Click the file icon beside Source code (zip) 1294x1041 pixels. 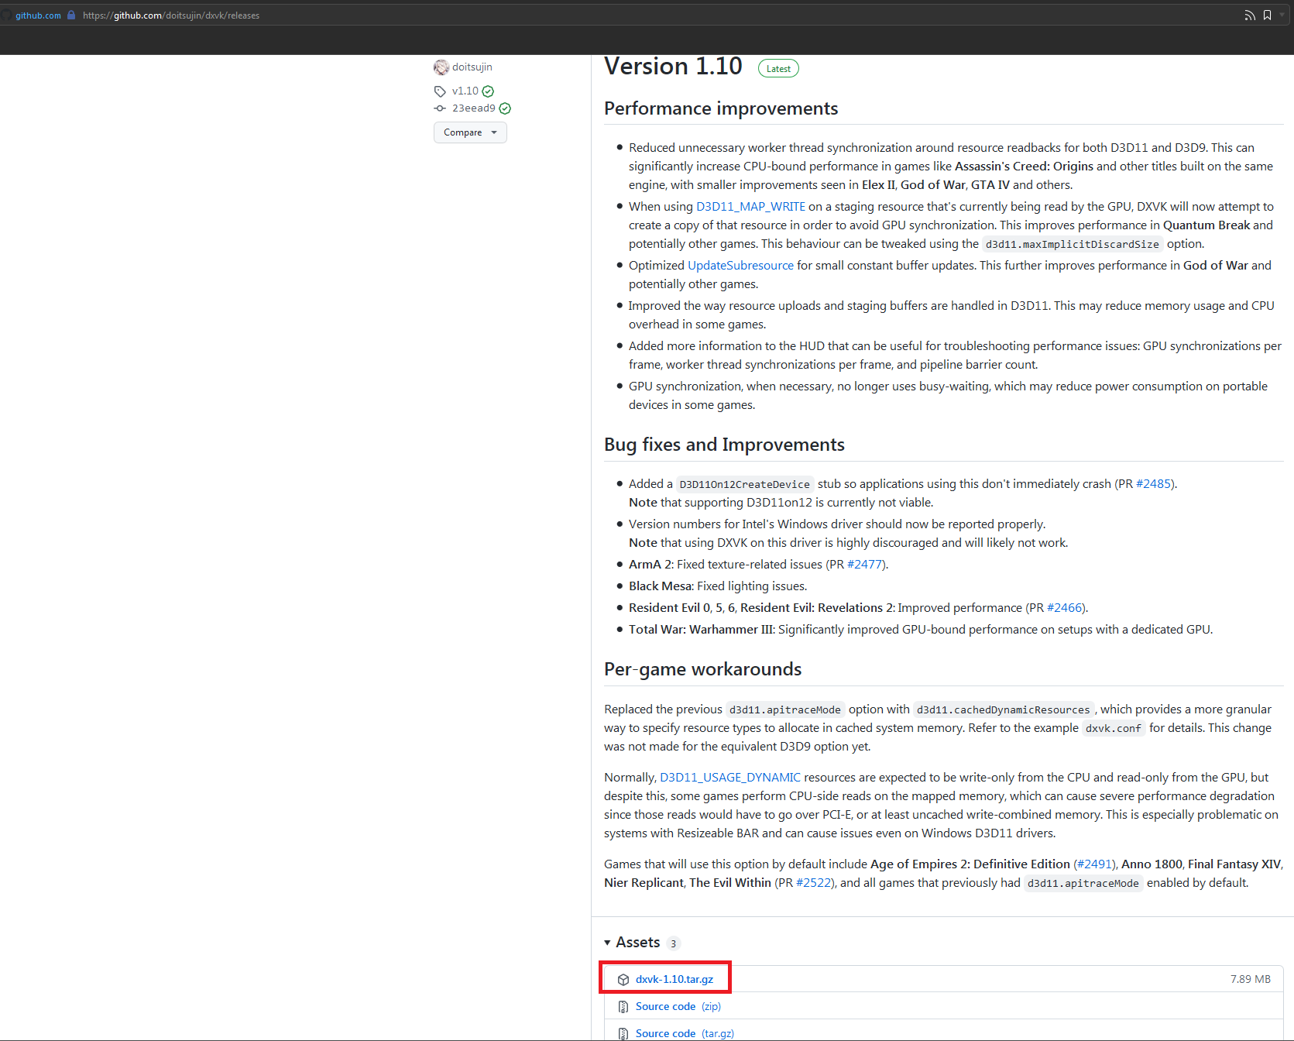point(623,1007)
